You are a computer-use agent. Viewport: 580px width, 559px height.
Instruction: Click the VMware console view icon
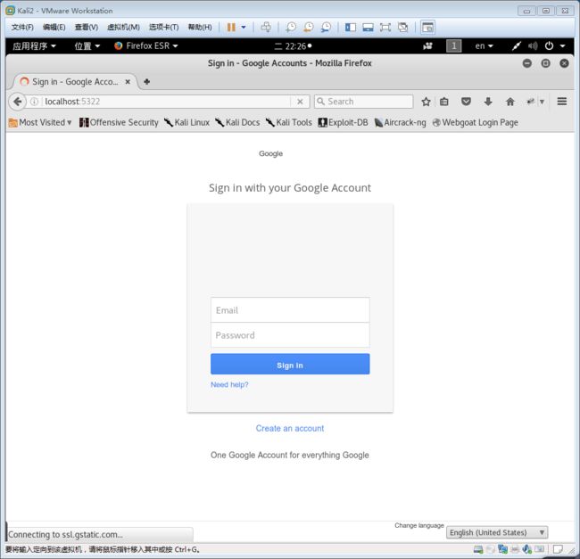427,28
